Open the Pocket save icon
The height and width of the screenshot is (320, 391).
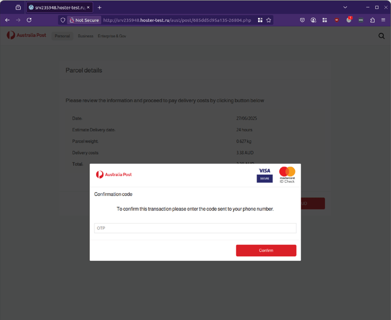(x=302, y=20)
